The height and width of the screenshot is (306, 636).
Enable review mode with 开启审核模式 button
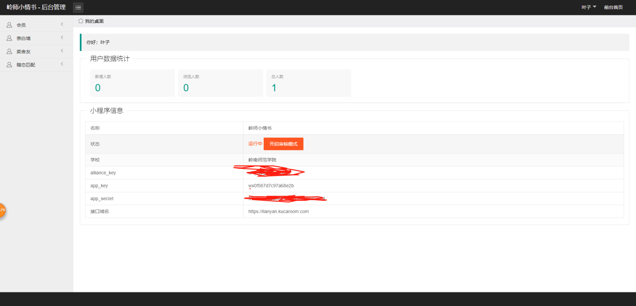tap(284, 144)
